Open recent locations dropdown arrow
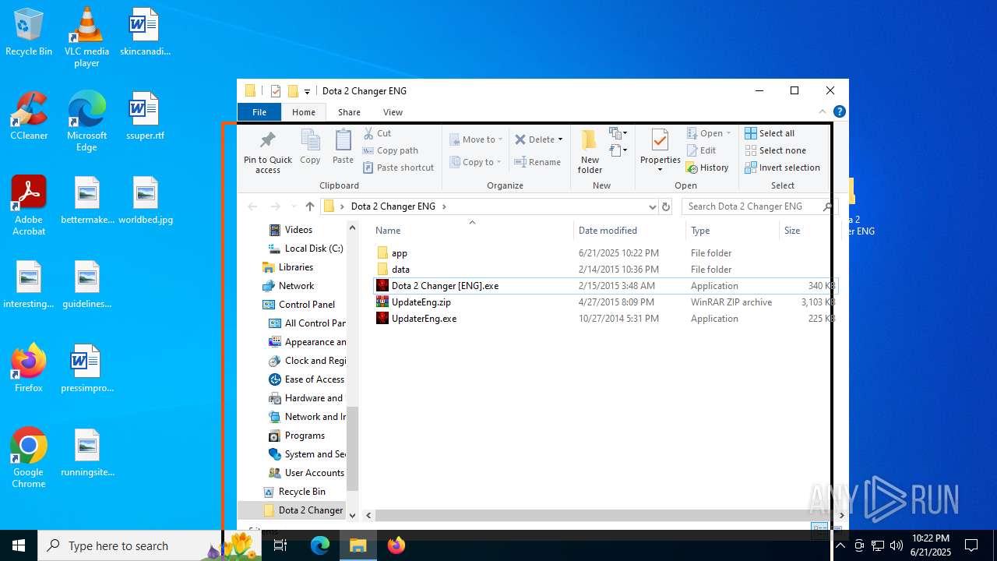997x561 pixels. [294, 206]
